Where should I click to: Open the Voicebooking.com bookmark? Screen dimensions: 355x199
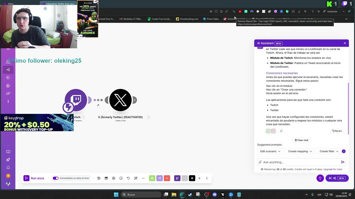(x=187, y=19)
